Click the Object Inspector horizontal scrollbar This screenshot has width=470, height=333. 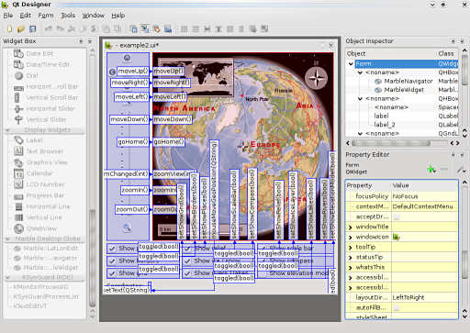point(391,143)
